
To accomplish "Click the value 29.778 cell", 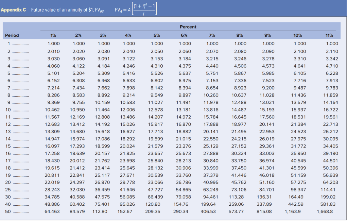I will point(127,183).
